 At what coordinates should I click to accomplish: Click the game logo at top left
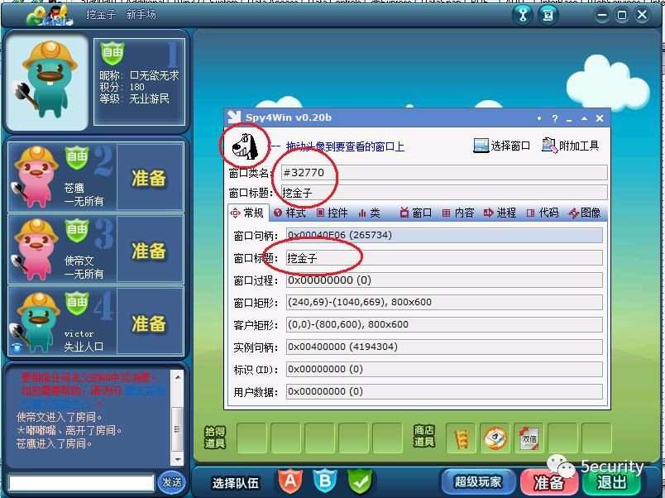pyautogui.click(x=50, y=16)
